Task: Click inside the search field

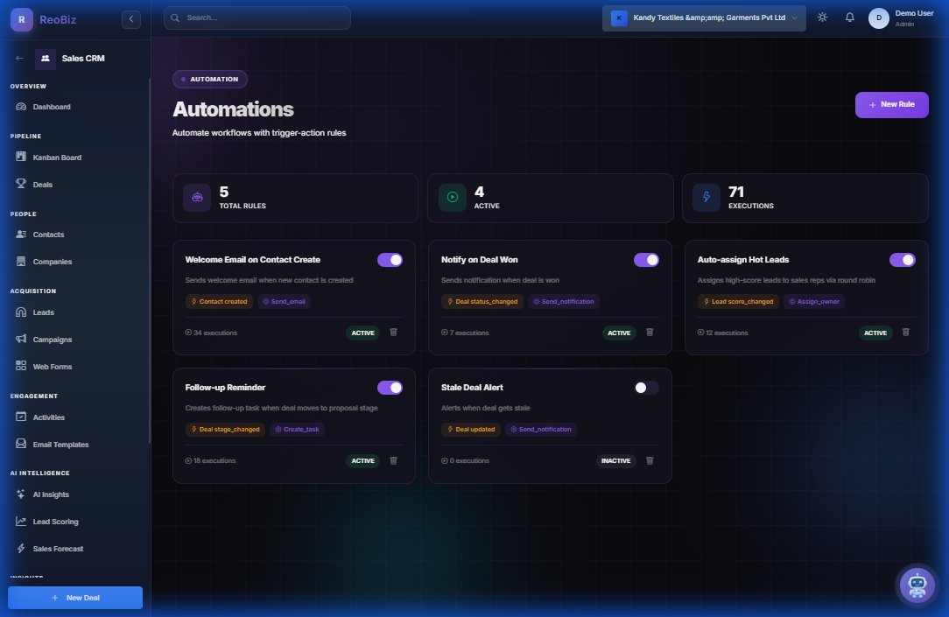Action: [257, 18]
